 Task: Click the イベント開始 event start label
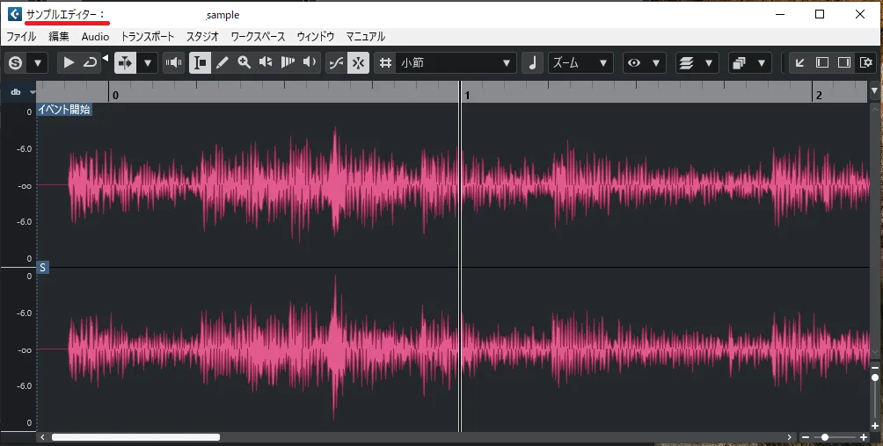(x=64, y=110)
